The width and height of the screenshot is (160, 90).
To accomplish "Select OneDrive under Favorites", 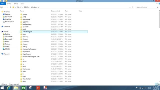I will 8,19.
